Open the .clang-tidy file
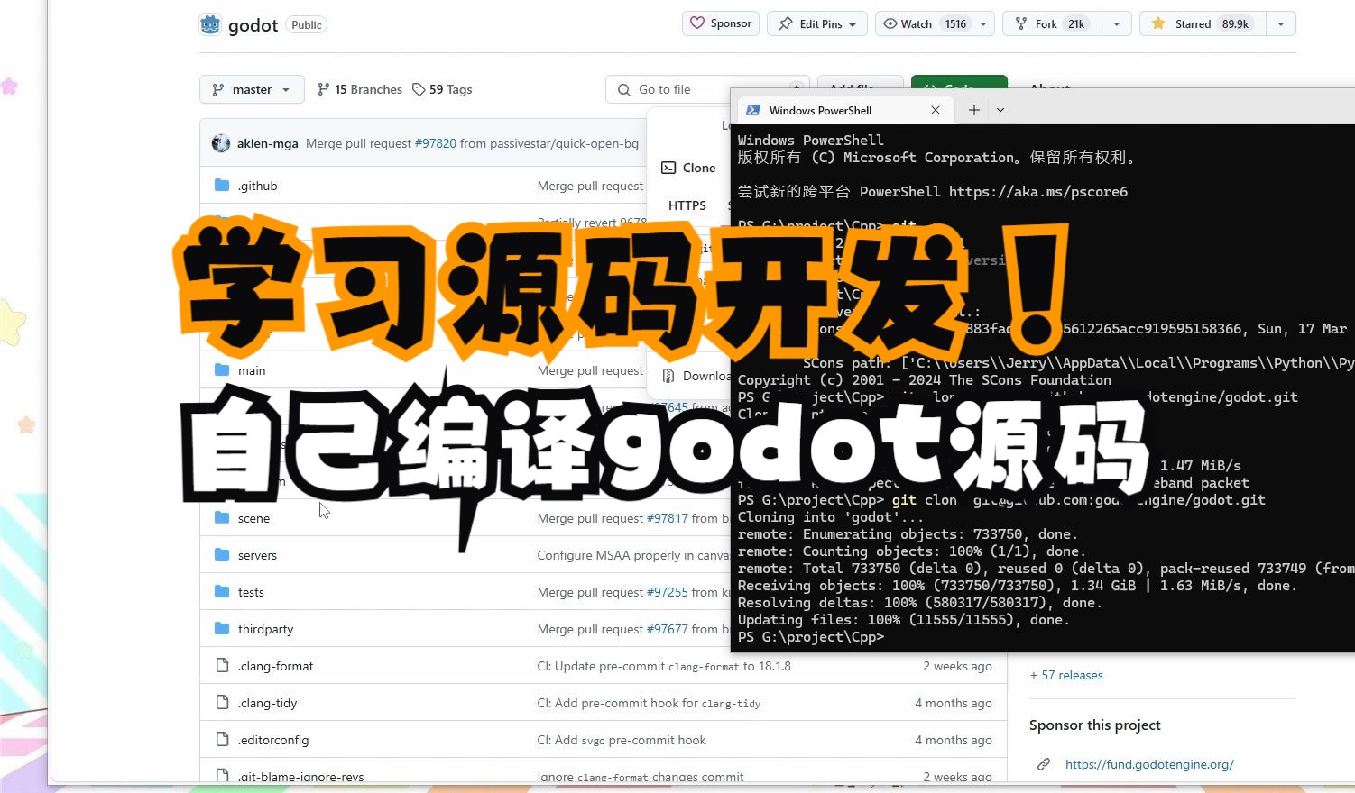The width and height of the screenshot is (1355, 793). point(267,703)
